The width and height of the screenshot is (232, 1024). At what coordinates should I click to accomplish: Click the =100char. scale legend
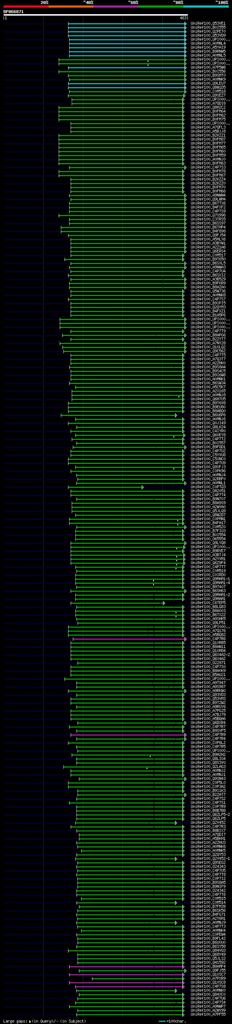pos(173,1021)
